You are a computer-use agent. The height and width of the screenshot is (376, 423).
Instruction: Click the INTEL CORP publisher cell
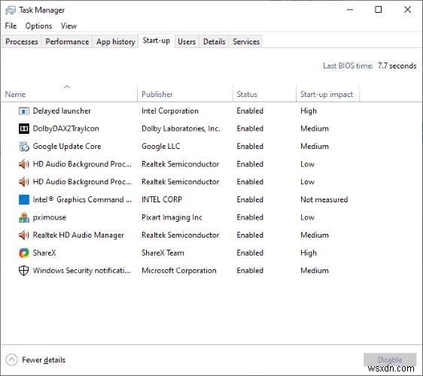click(162, 200)
